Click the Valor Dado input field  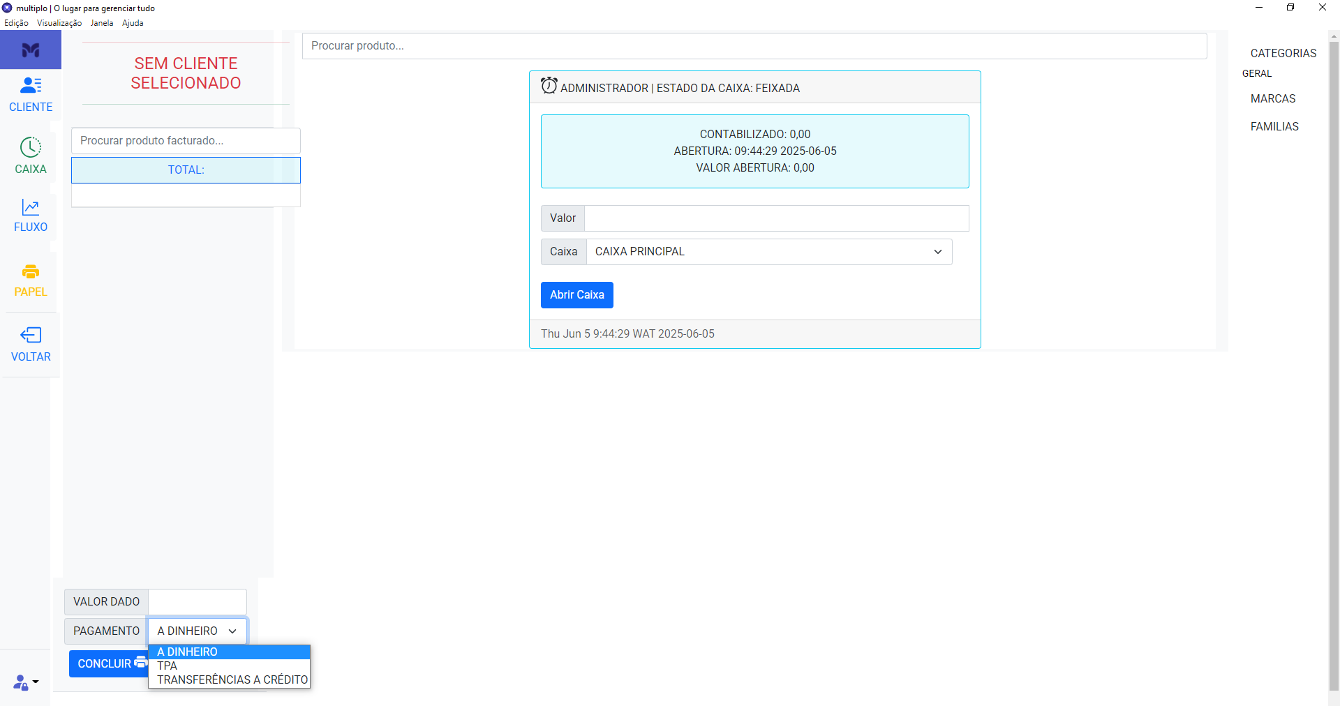pyautogui.click(x=198, y=602)
